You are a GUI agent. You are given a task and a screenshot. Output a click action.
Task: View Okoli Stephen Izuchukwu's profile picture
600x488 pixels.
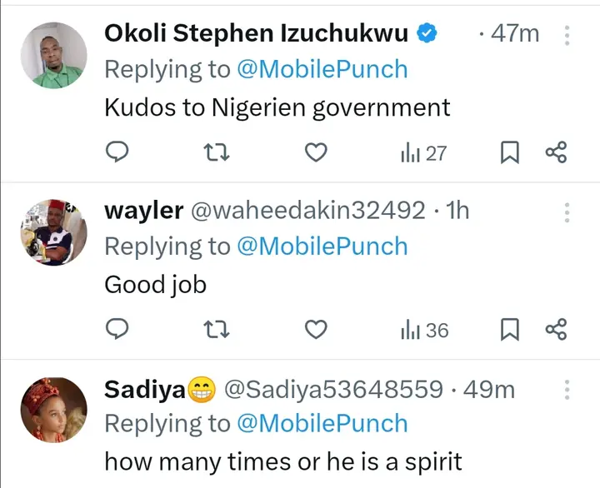pyautogui.click(x=54, y=55)
